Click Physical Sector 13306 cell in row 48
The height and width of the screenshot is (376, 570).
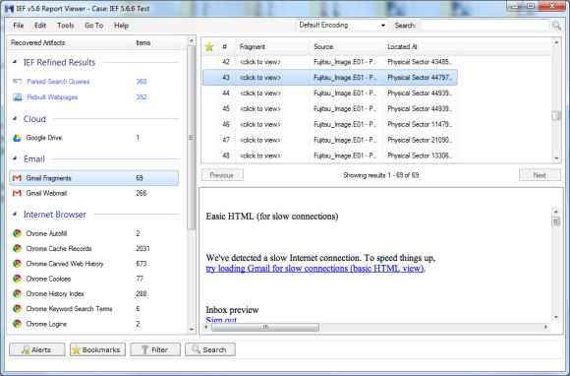click(x=420, y=156)
